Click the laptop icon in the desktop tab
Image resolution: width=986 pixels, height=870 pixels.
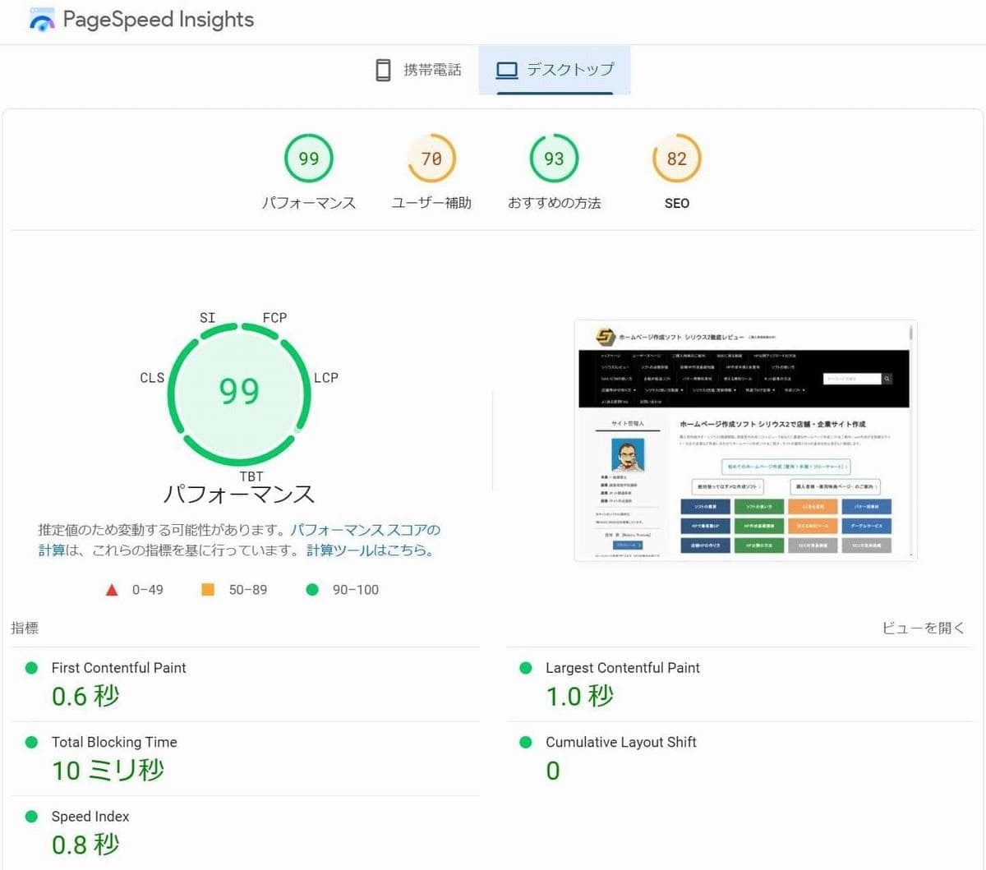(507, 71)
